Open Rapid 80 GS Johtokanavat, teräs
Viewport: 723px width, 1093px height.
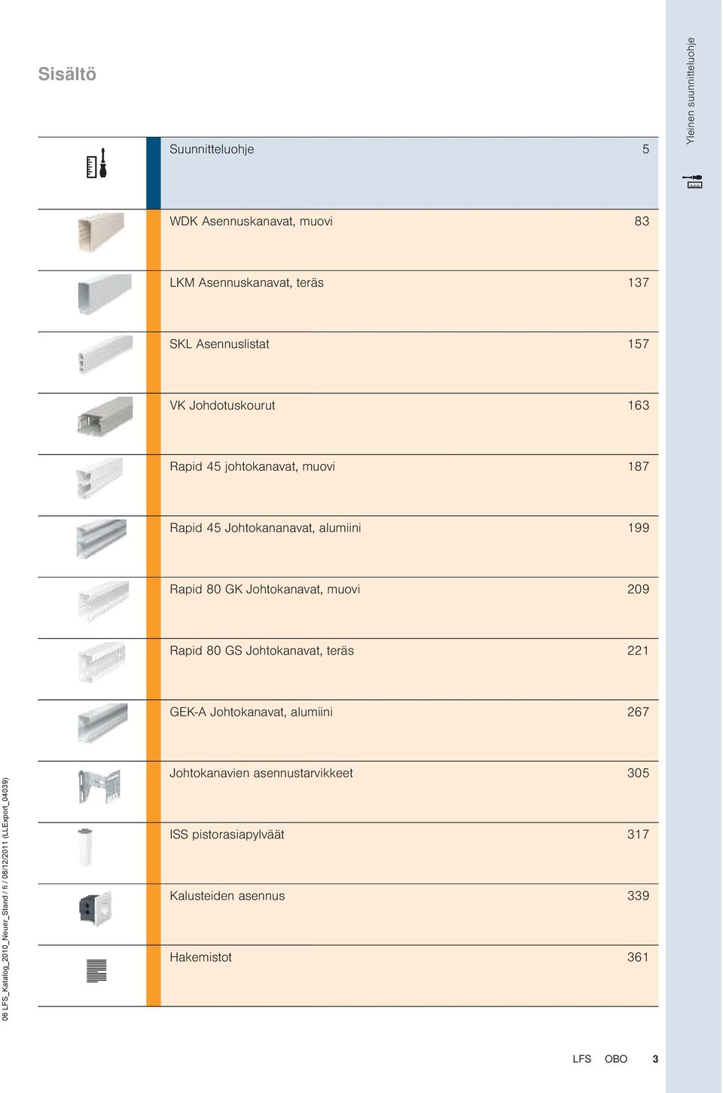click(261, 651)
